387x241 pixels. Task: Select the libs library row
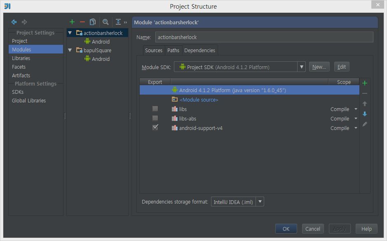[249, 109]
